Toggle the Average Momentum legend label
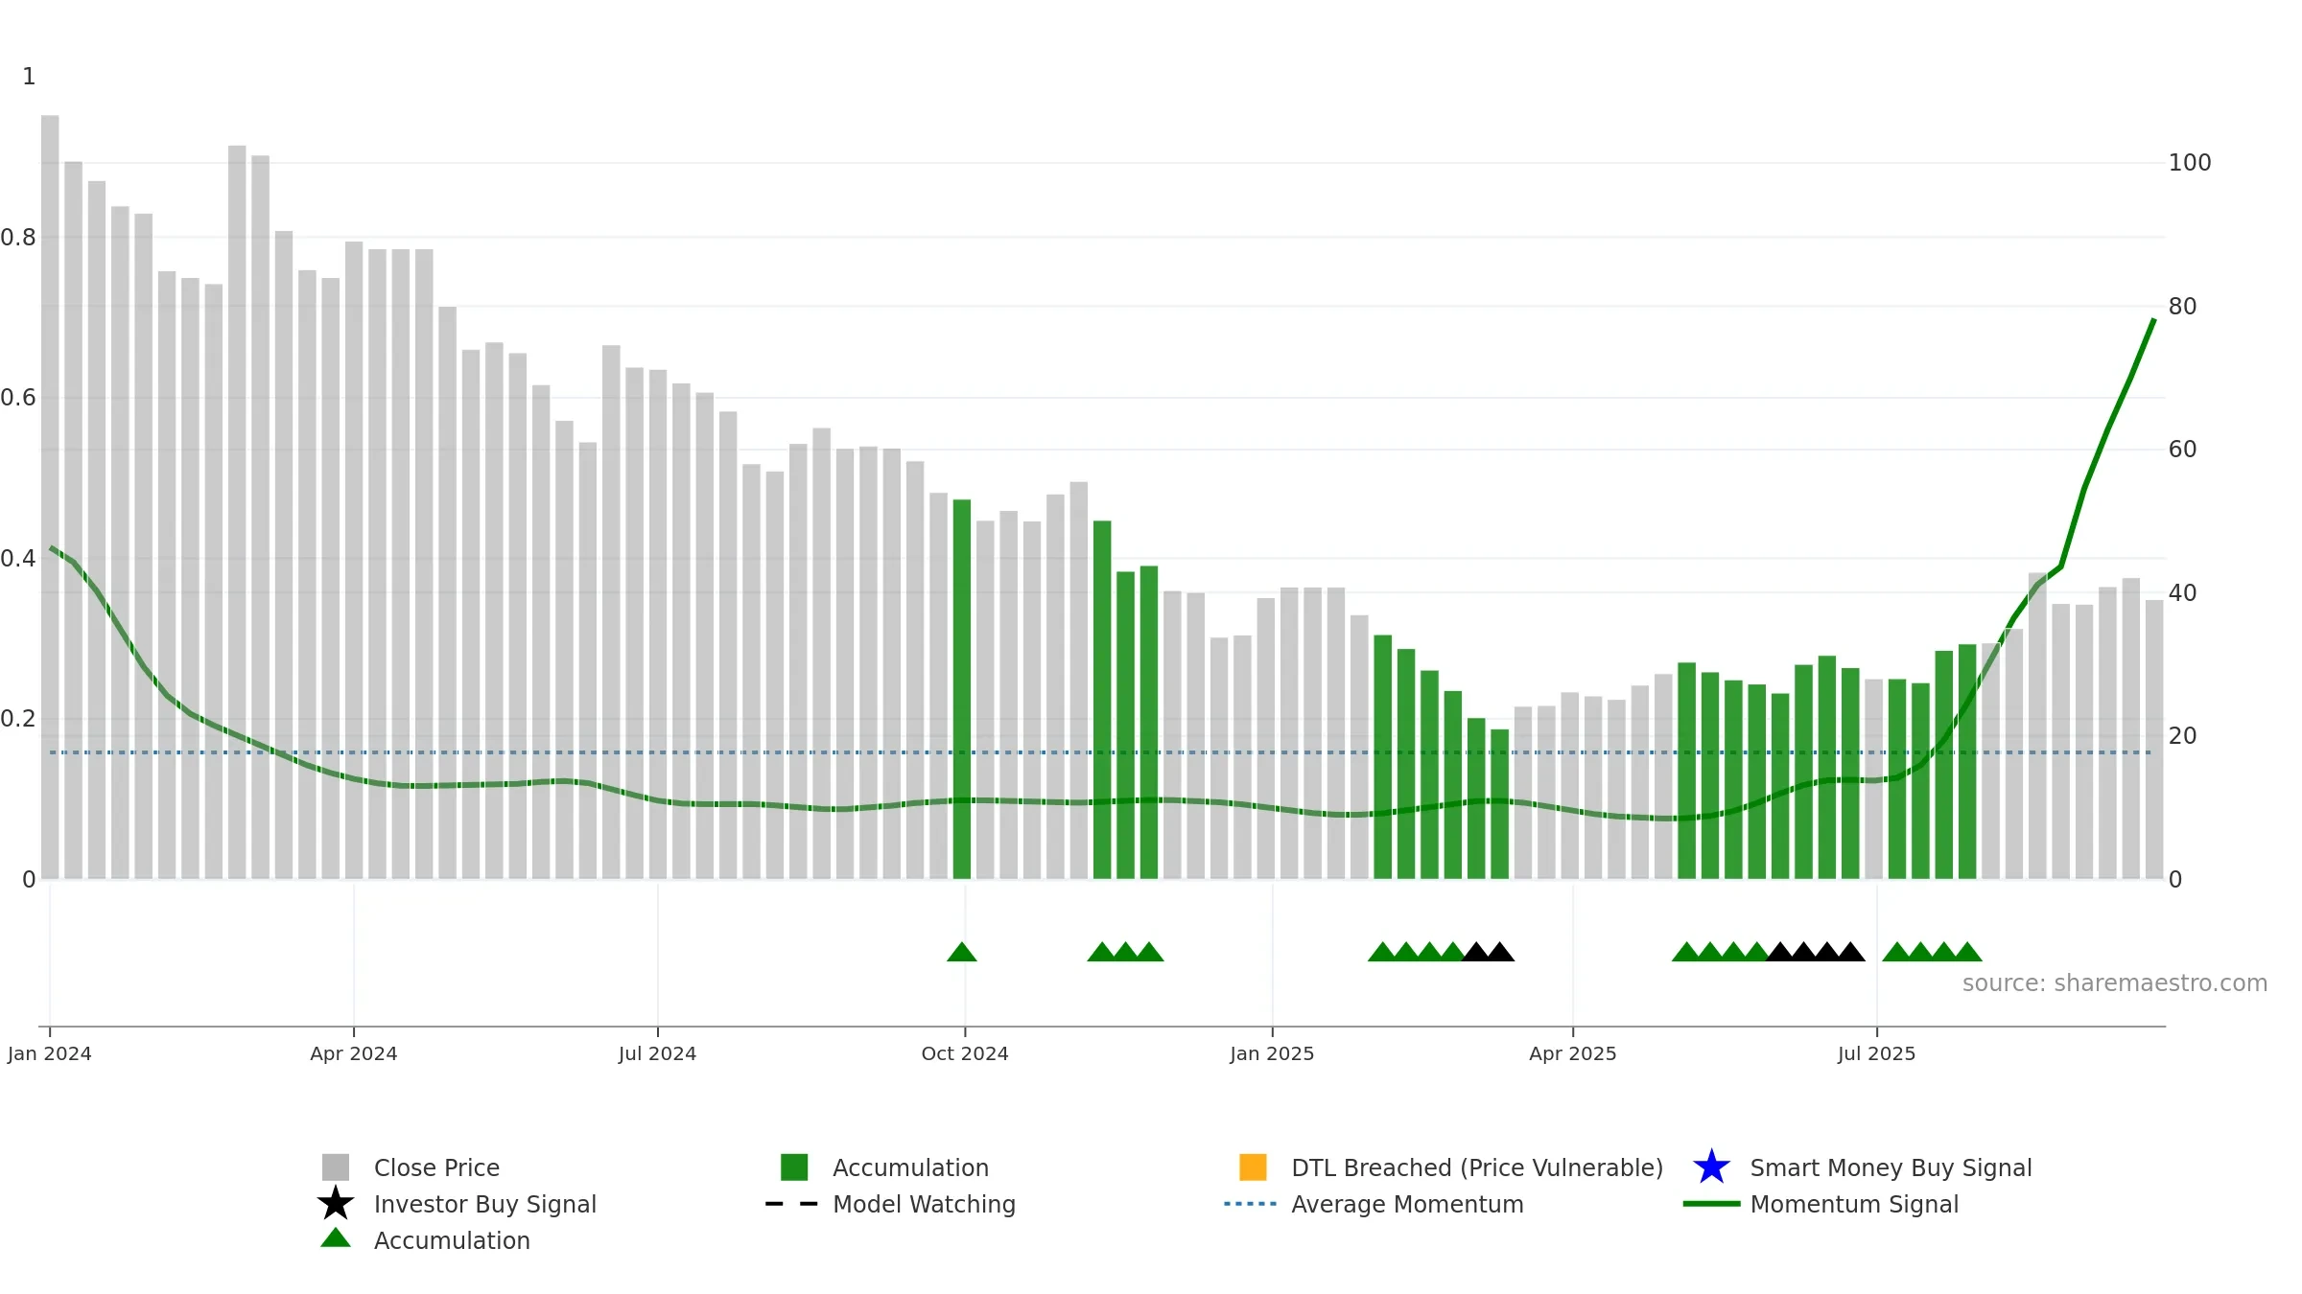Screen dimensions: 2302x1294 (1407, 1204)
